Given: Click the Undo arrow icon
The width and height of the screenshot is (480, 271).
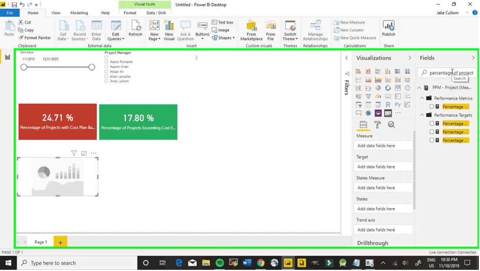Looking at the screenshot, I should click(22, 5).
